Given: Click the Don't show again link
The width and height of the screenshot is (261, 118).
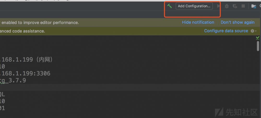Looking at the screenshot, I should [238, 22].
